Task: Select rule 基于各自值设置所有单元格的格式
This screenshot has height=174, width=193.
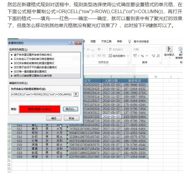Action: click(45, 55)
